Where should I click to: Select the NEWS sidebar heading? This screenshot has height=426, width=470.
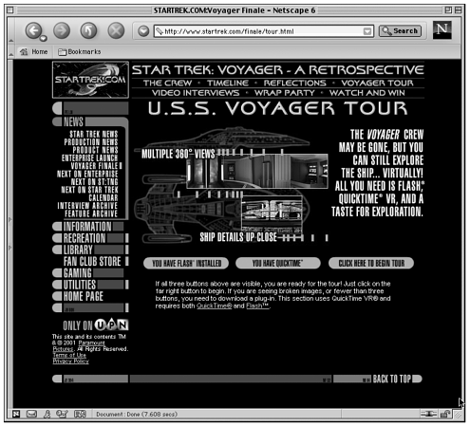click(x=73, y=121)
